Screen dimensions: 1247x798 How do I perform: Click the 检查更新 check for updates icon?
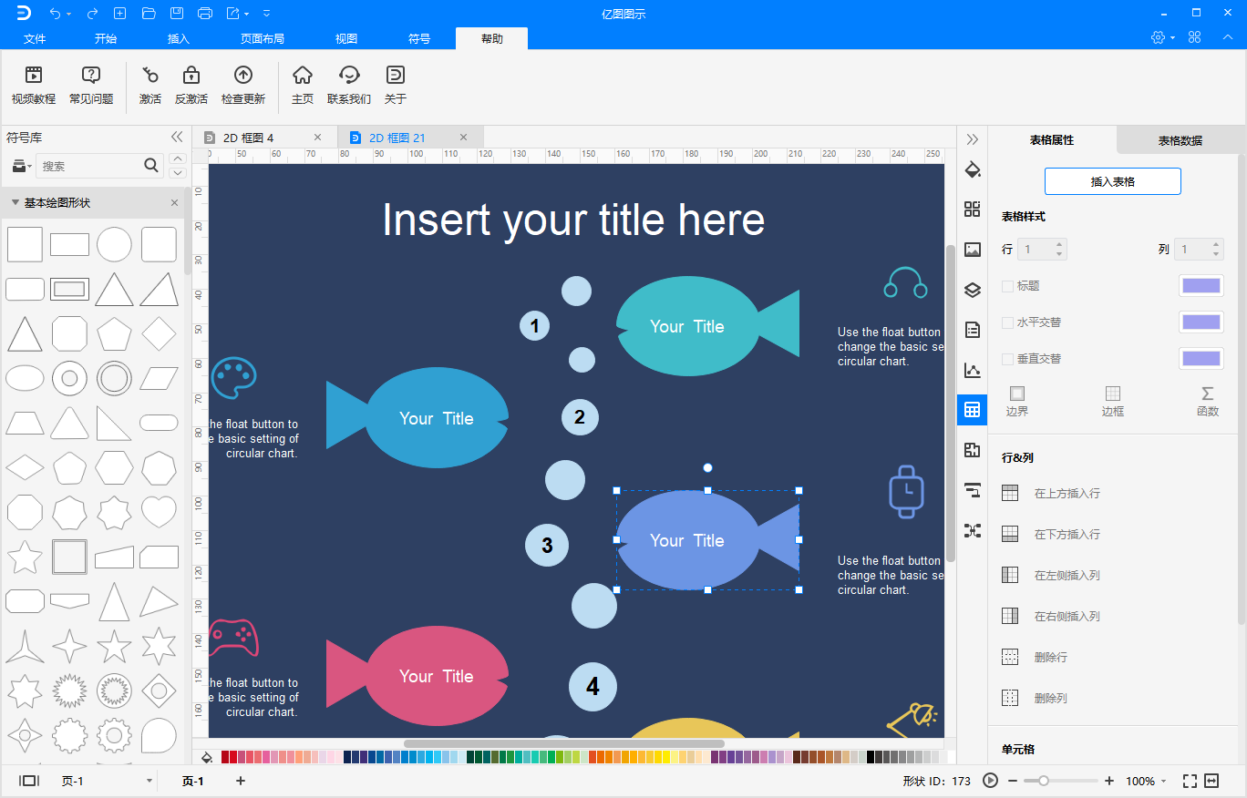[x=242, y=76]
